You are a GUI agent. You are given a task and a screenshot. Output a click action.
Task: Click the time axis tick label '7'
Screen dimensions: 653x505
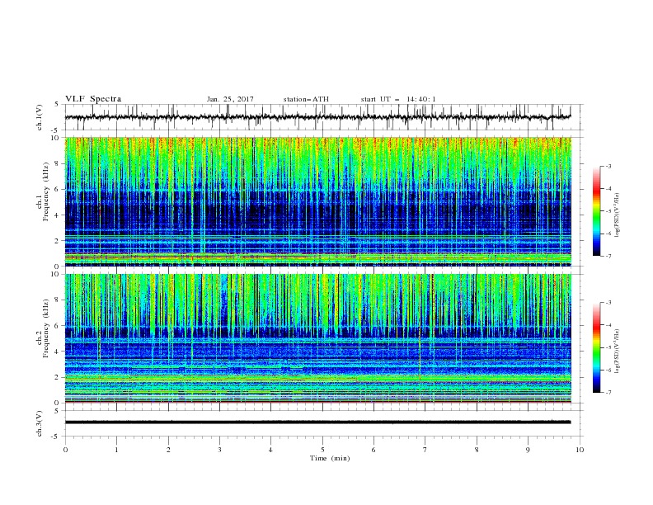(x=425, y=450)
